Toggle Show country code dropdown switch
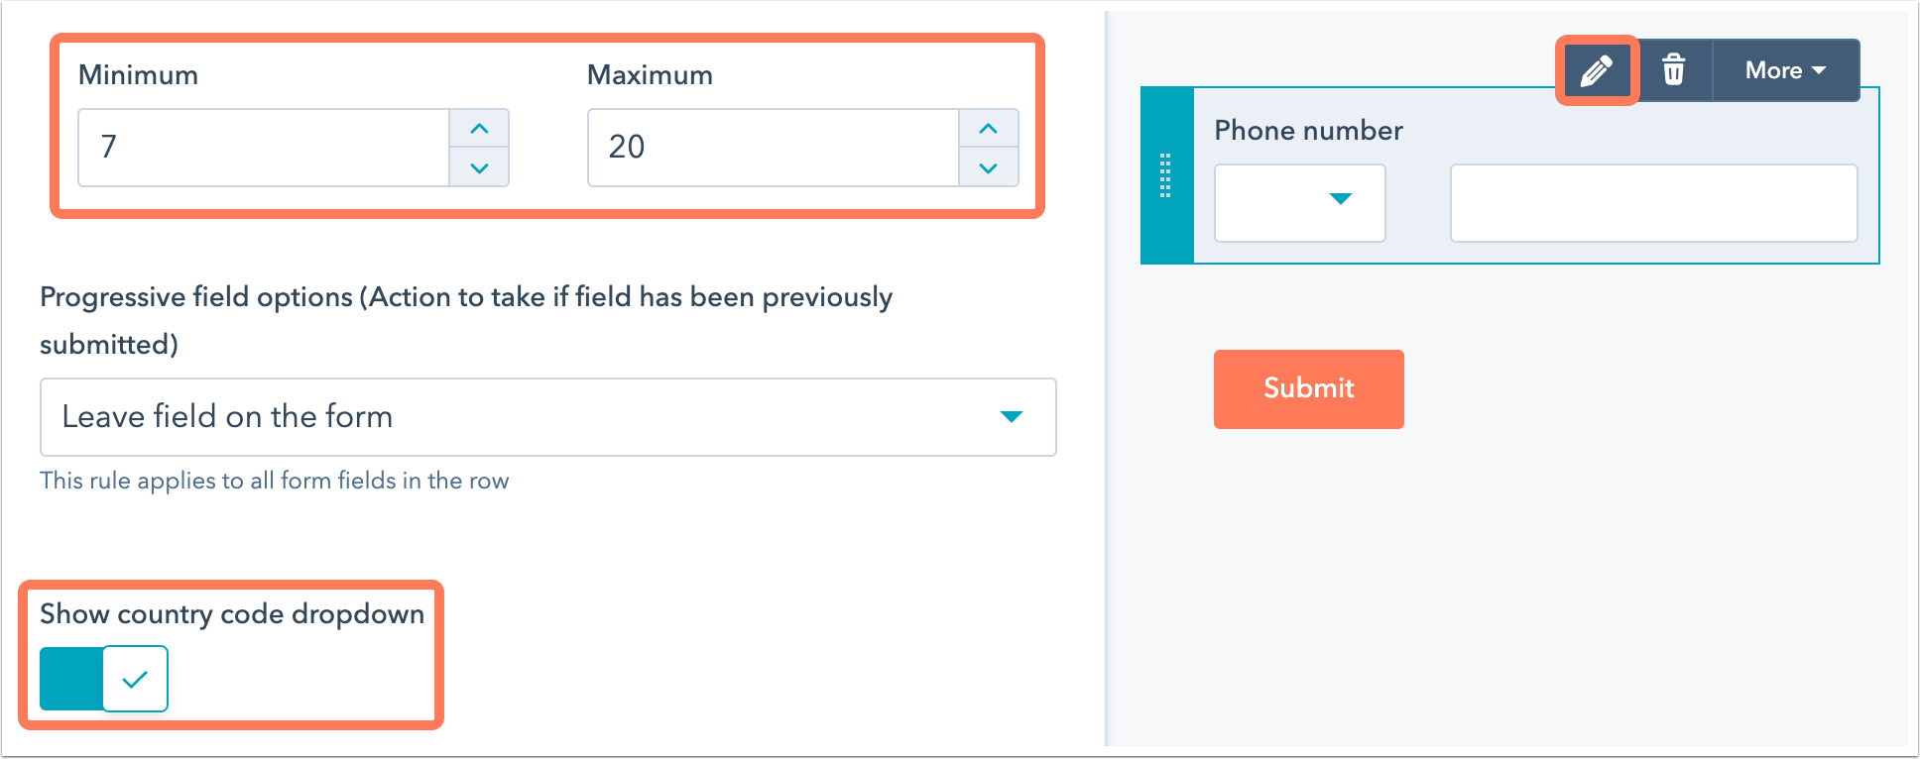This screenshot has height=759, width=1920. coord(104,679)
